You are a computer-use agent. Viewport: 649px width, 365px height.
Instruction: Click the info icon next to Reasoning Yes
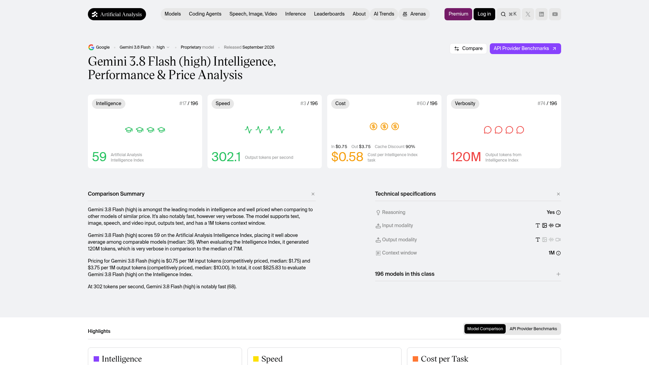558,213
